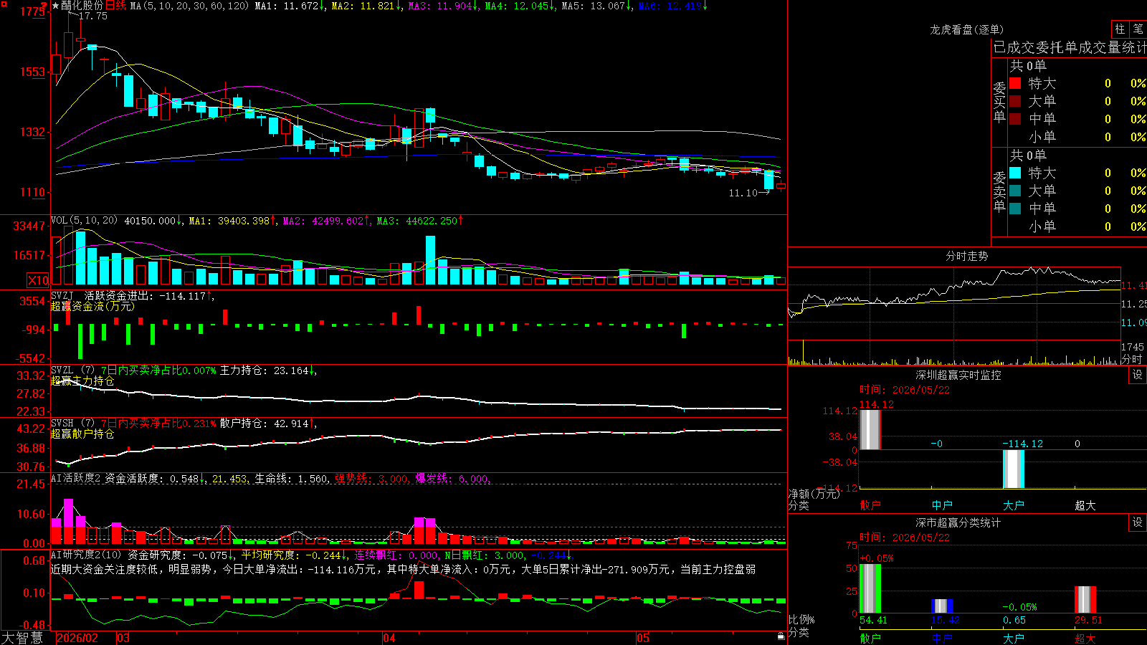Switch to 柱 bar view

[1120, 29]
